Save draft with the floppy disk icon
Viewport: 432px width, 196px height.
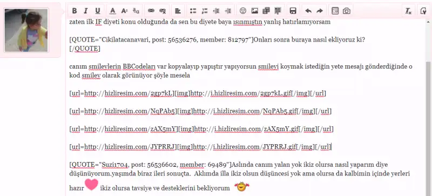point(293,11)
